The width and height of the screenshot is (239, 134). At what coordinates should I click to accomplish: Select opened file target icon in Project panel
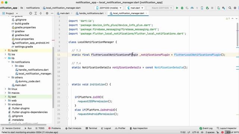pos(31,13)
